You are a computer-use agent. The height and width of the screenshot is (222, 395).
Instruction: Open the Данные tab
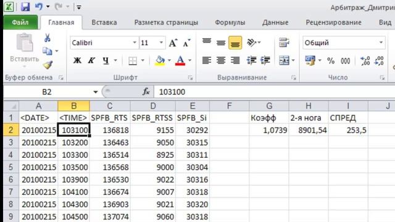tap(275, 22)
